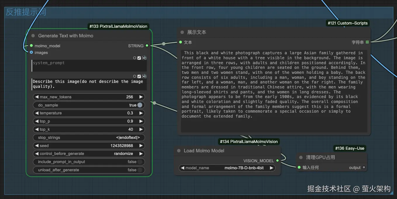The width and height of the screenshot is (397, 199).
Task: Click the molmo_model input port
Action: click(31, 46)
